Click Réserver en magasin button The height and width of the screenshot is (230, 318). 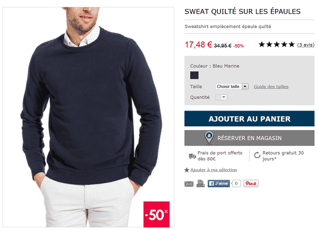click(250, 138)
